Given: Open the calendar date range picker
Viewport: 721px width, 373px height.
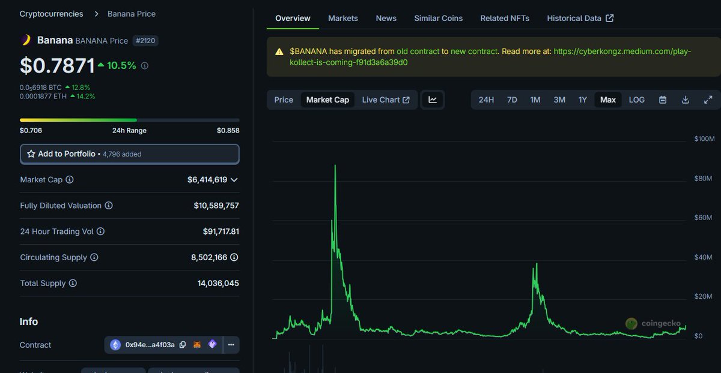Looking at the screenshot, I should [663, 100].
